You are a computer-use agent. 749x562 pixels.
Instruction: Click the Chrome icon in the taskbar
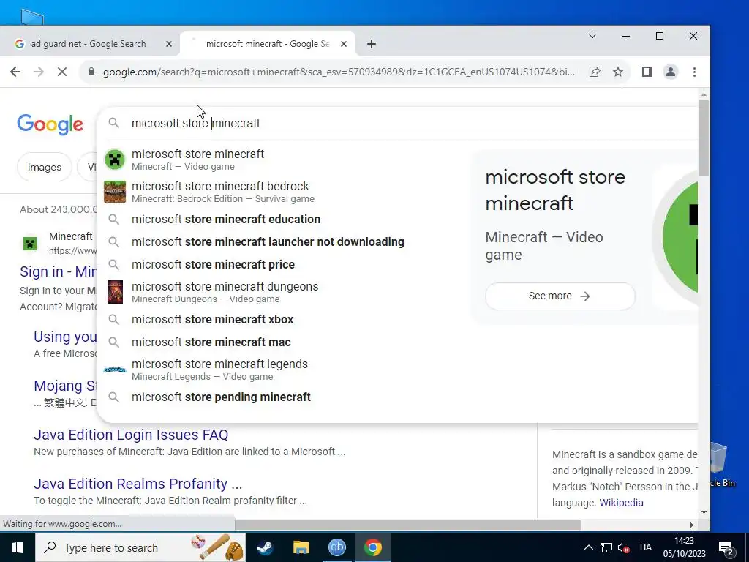point(373,547)
